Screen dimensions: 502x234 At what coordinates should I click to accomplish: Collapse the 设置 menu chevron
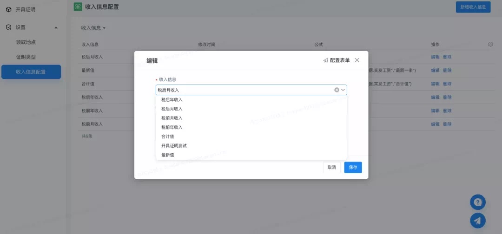pos(56,28)
